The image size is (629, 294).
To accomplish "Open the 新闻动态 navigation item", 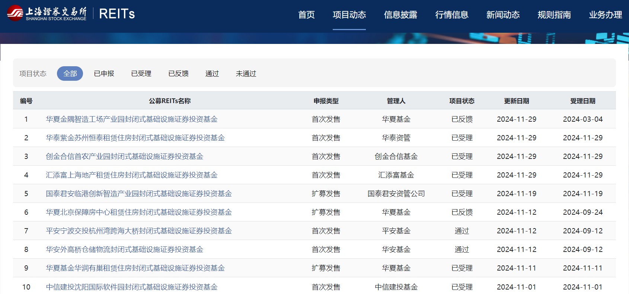I will click(x=503, y=15).
